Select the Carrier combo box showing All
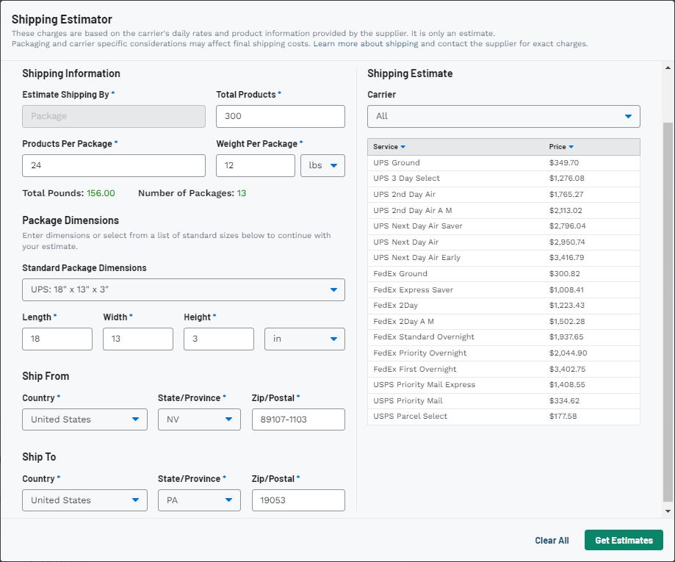 coord(504,115)
